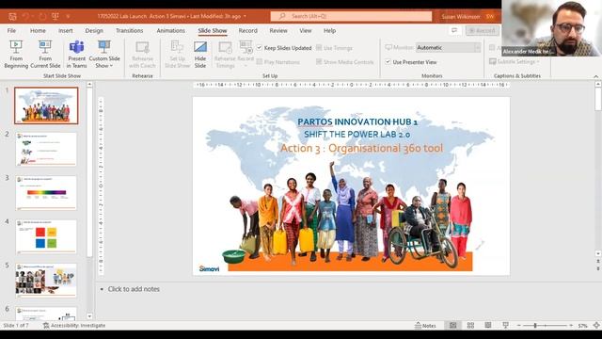Click the zoom out minus button
The height and width of the screenshot is (339, 602).
coord(518,326)
